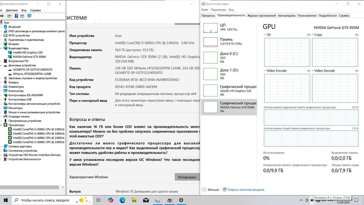Image resolution: width=364 pixels, height=205 pixels.
Task: Switch to the Автозагрузка tab
Action: click(x=286, y=16)
